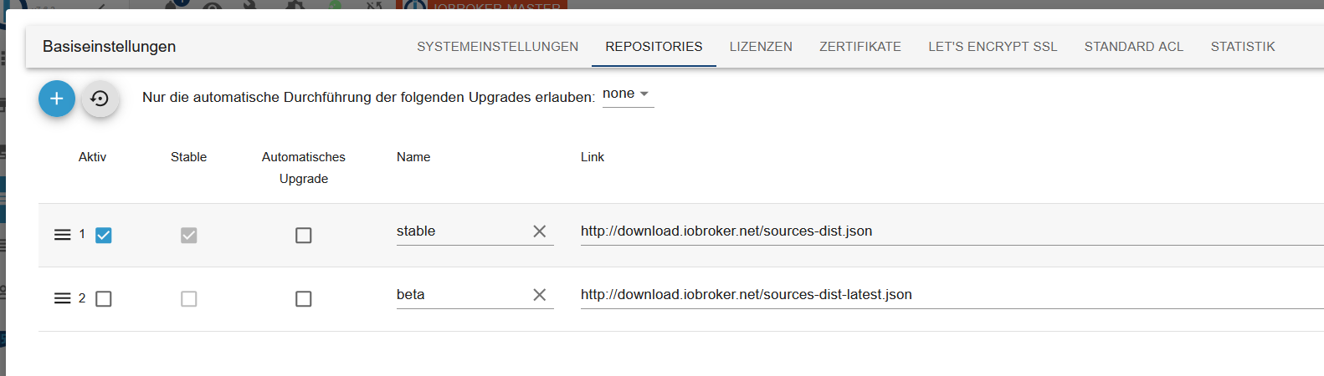This screenshot has width=1324, height=376.
Task: Uncheck Aktiv for the stable repository
Action: (x=104, y=236)
